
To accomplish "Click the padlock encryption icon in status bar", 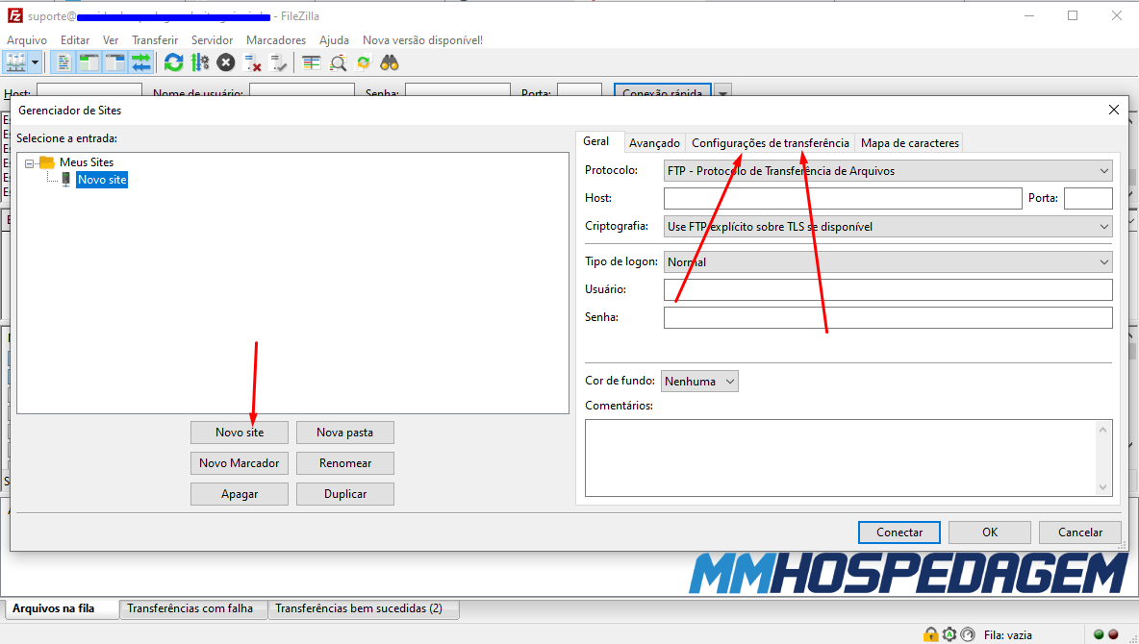I will click(x=930, y=634).
